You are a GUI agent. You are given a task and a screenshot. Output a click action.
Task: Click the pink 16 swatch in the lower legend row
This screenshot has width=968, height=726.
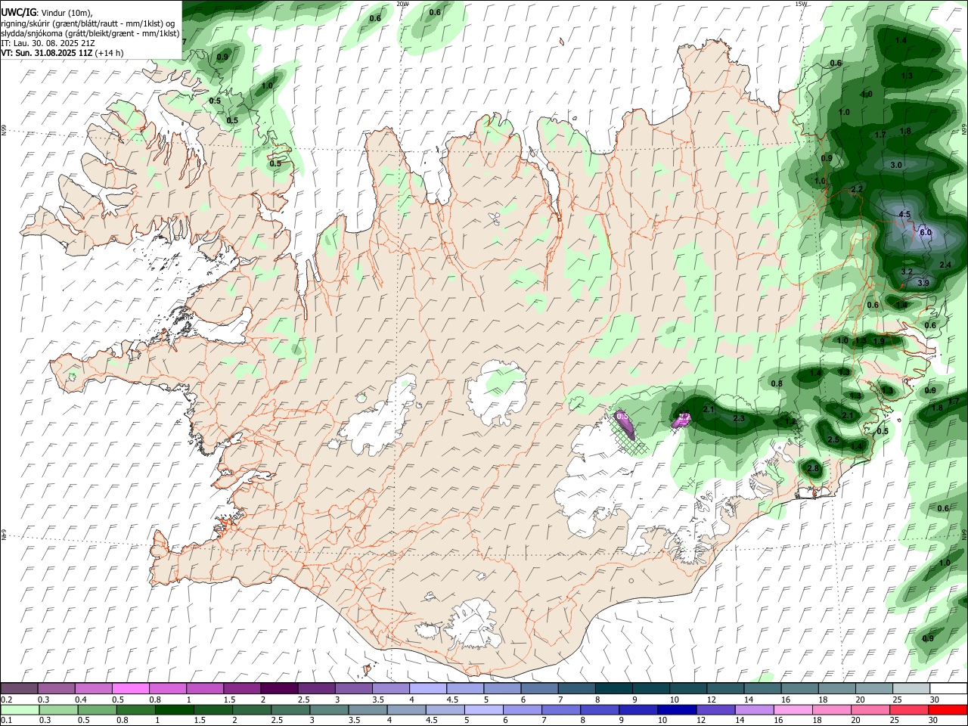792,709
